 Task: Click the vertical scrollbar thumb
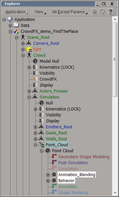tap(115, 59)
